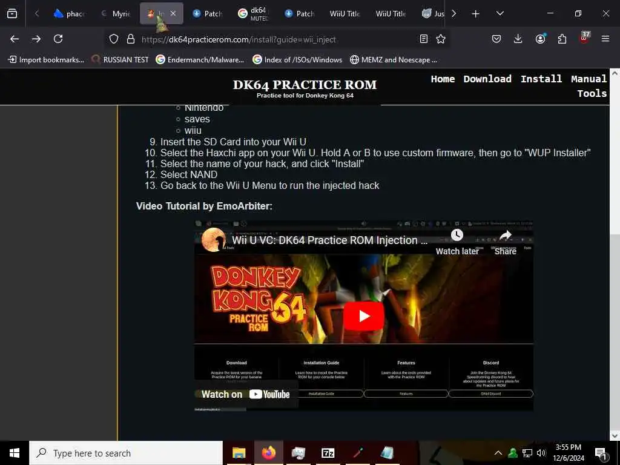Image resolution: width=620 pixels, height=465 pixels.
Task: Open Firefox View tab overview icon
Action: (x=12, y=13)
